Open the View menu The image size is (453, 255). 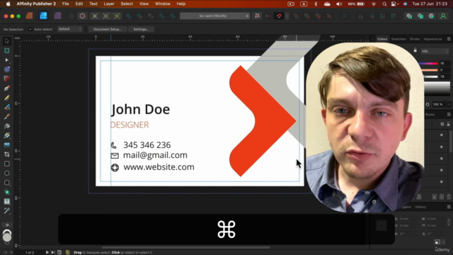144,4
